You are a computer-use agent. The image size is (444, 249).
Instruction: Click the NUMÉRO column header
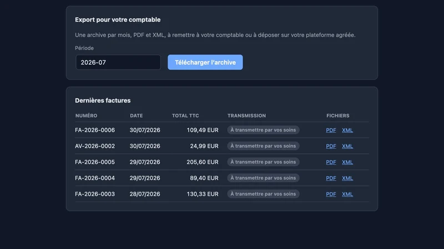(x=86, y=116)
